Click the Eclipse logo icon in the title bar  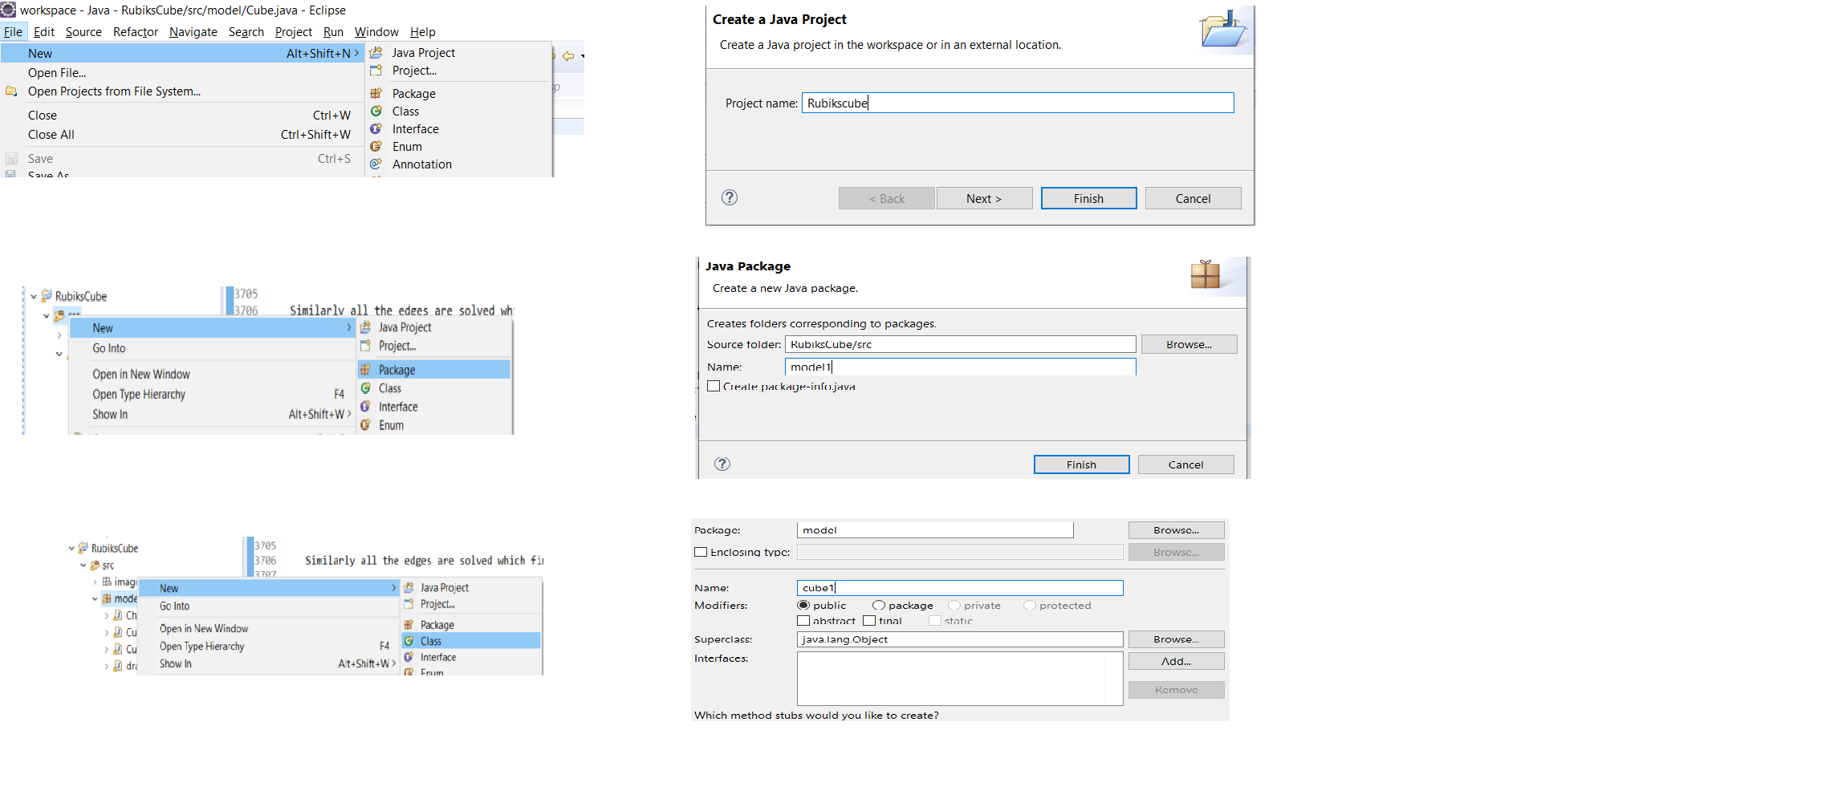8,10
